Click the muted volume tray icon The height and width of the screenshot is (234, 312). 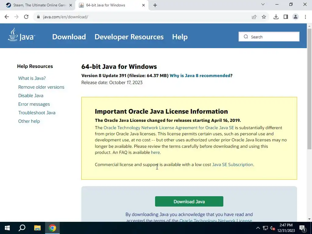point(273,228)
